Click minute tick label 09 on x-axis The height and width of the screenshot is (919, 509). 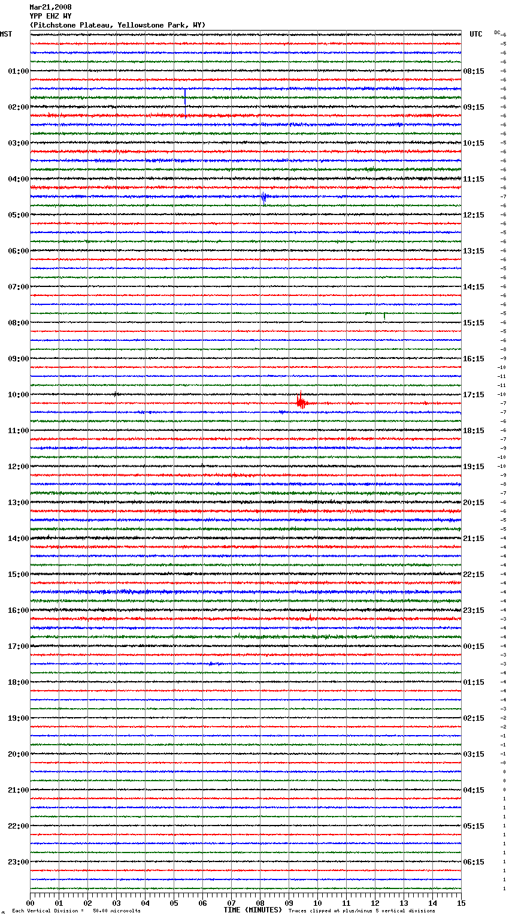(x=289, y=903)
